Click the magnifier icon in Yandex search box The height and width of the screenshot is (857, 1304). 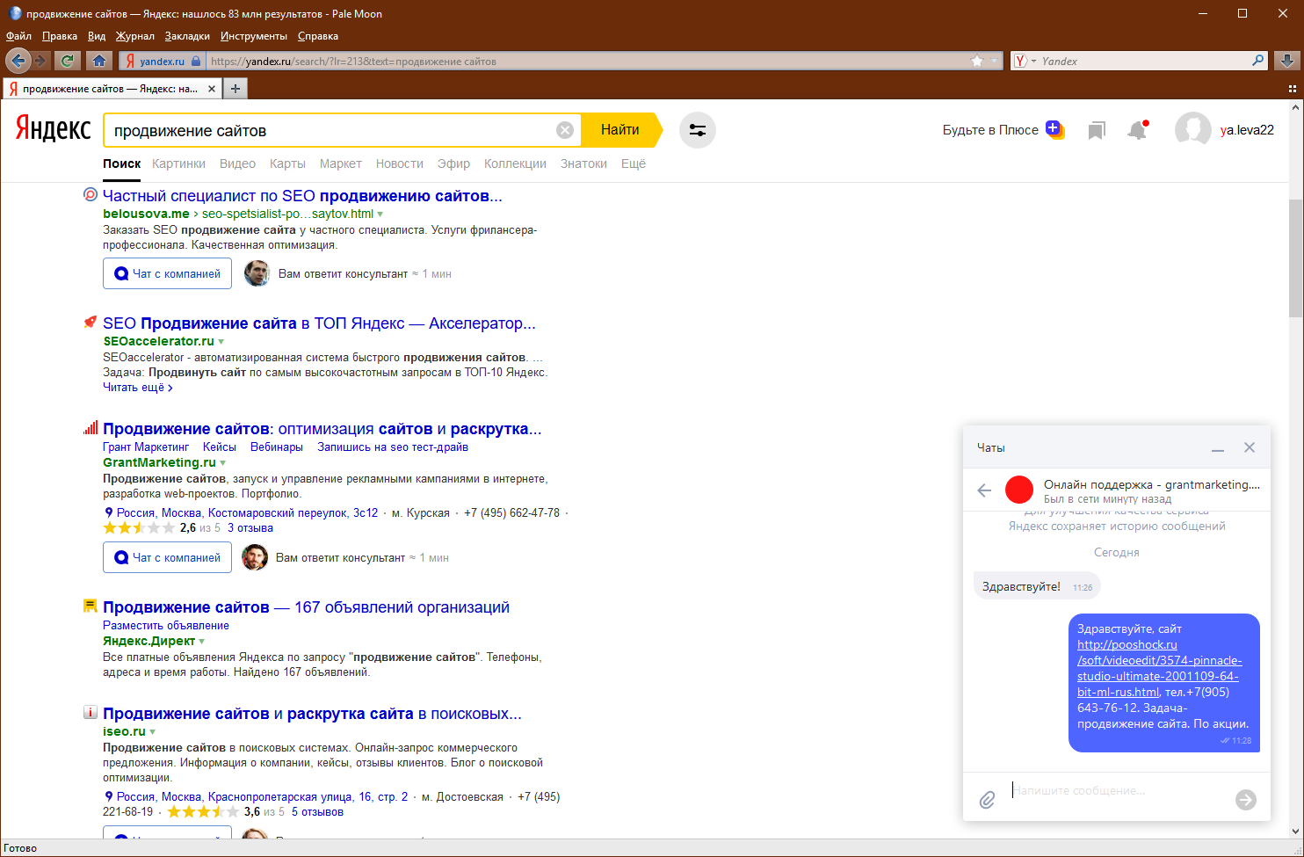[x=1258, y=61]
